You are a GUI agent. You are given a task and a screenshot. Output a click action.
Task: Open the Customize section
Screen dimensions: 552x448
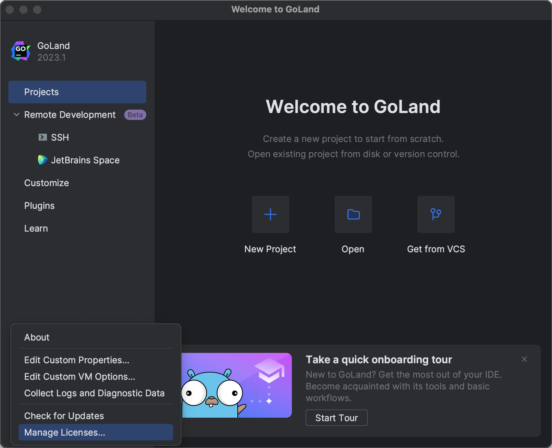46,183
